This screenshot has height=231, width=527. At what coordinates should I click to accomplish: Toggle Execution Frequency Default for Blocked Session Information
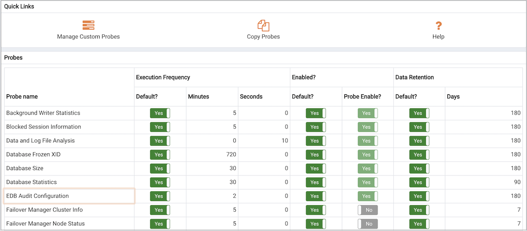(160, 127)
